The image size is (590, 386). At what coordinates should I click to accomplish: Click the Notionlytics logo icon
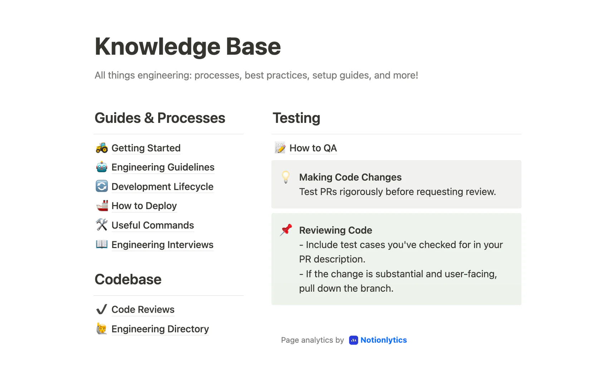click(353, 340)
